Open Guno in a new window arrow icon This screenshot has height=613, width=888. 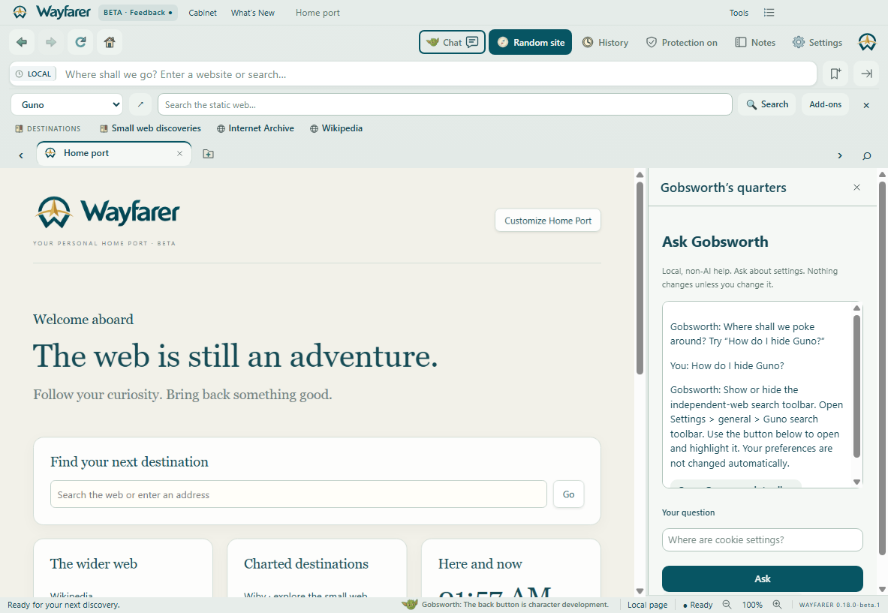tap(140, 105)
